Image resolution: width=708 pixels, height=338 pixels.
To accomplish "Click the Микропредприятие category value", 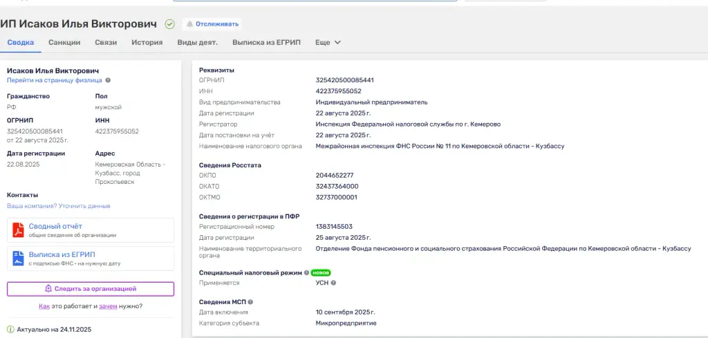I will [346, 323].
